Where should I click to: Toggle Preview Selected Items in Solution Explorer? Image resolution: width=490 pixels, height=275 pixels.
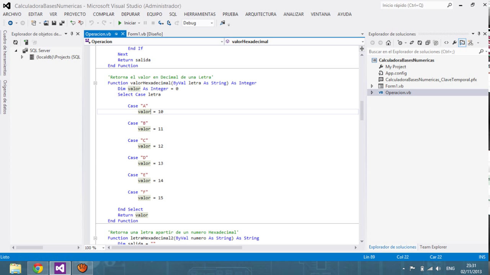point(462,43)
